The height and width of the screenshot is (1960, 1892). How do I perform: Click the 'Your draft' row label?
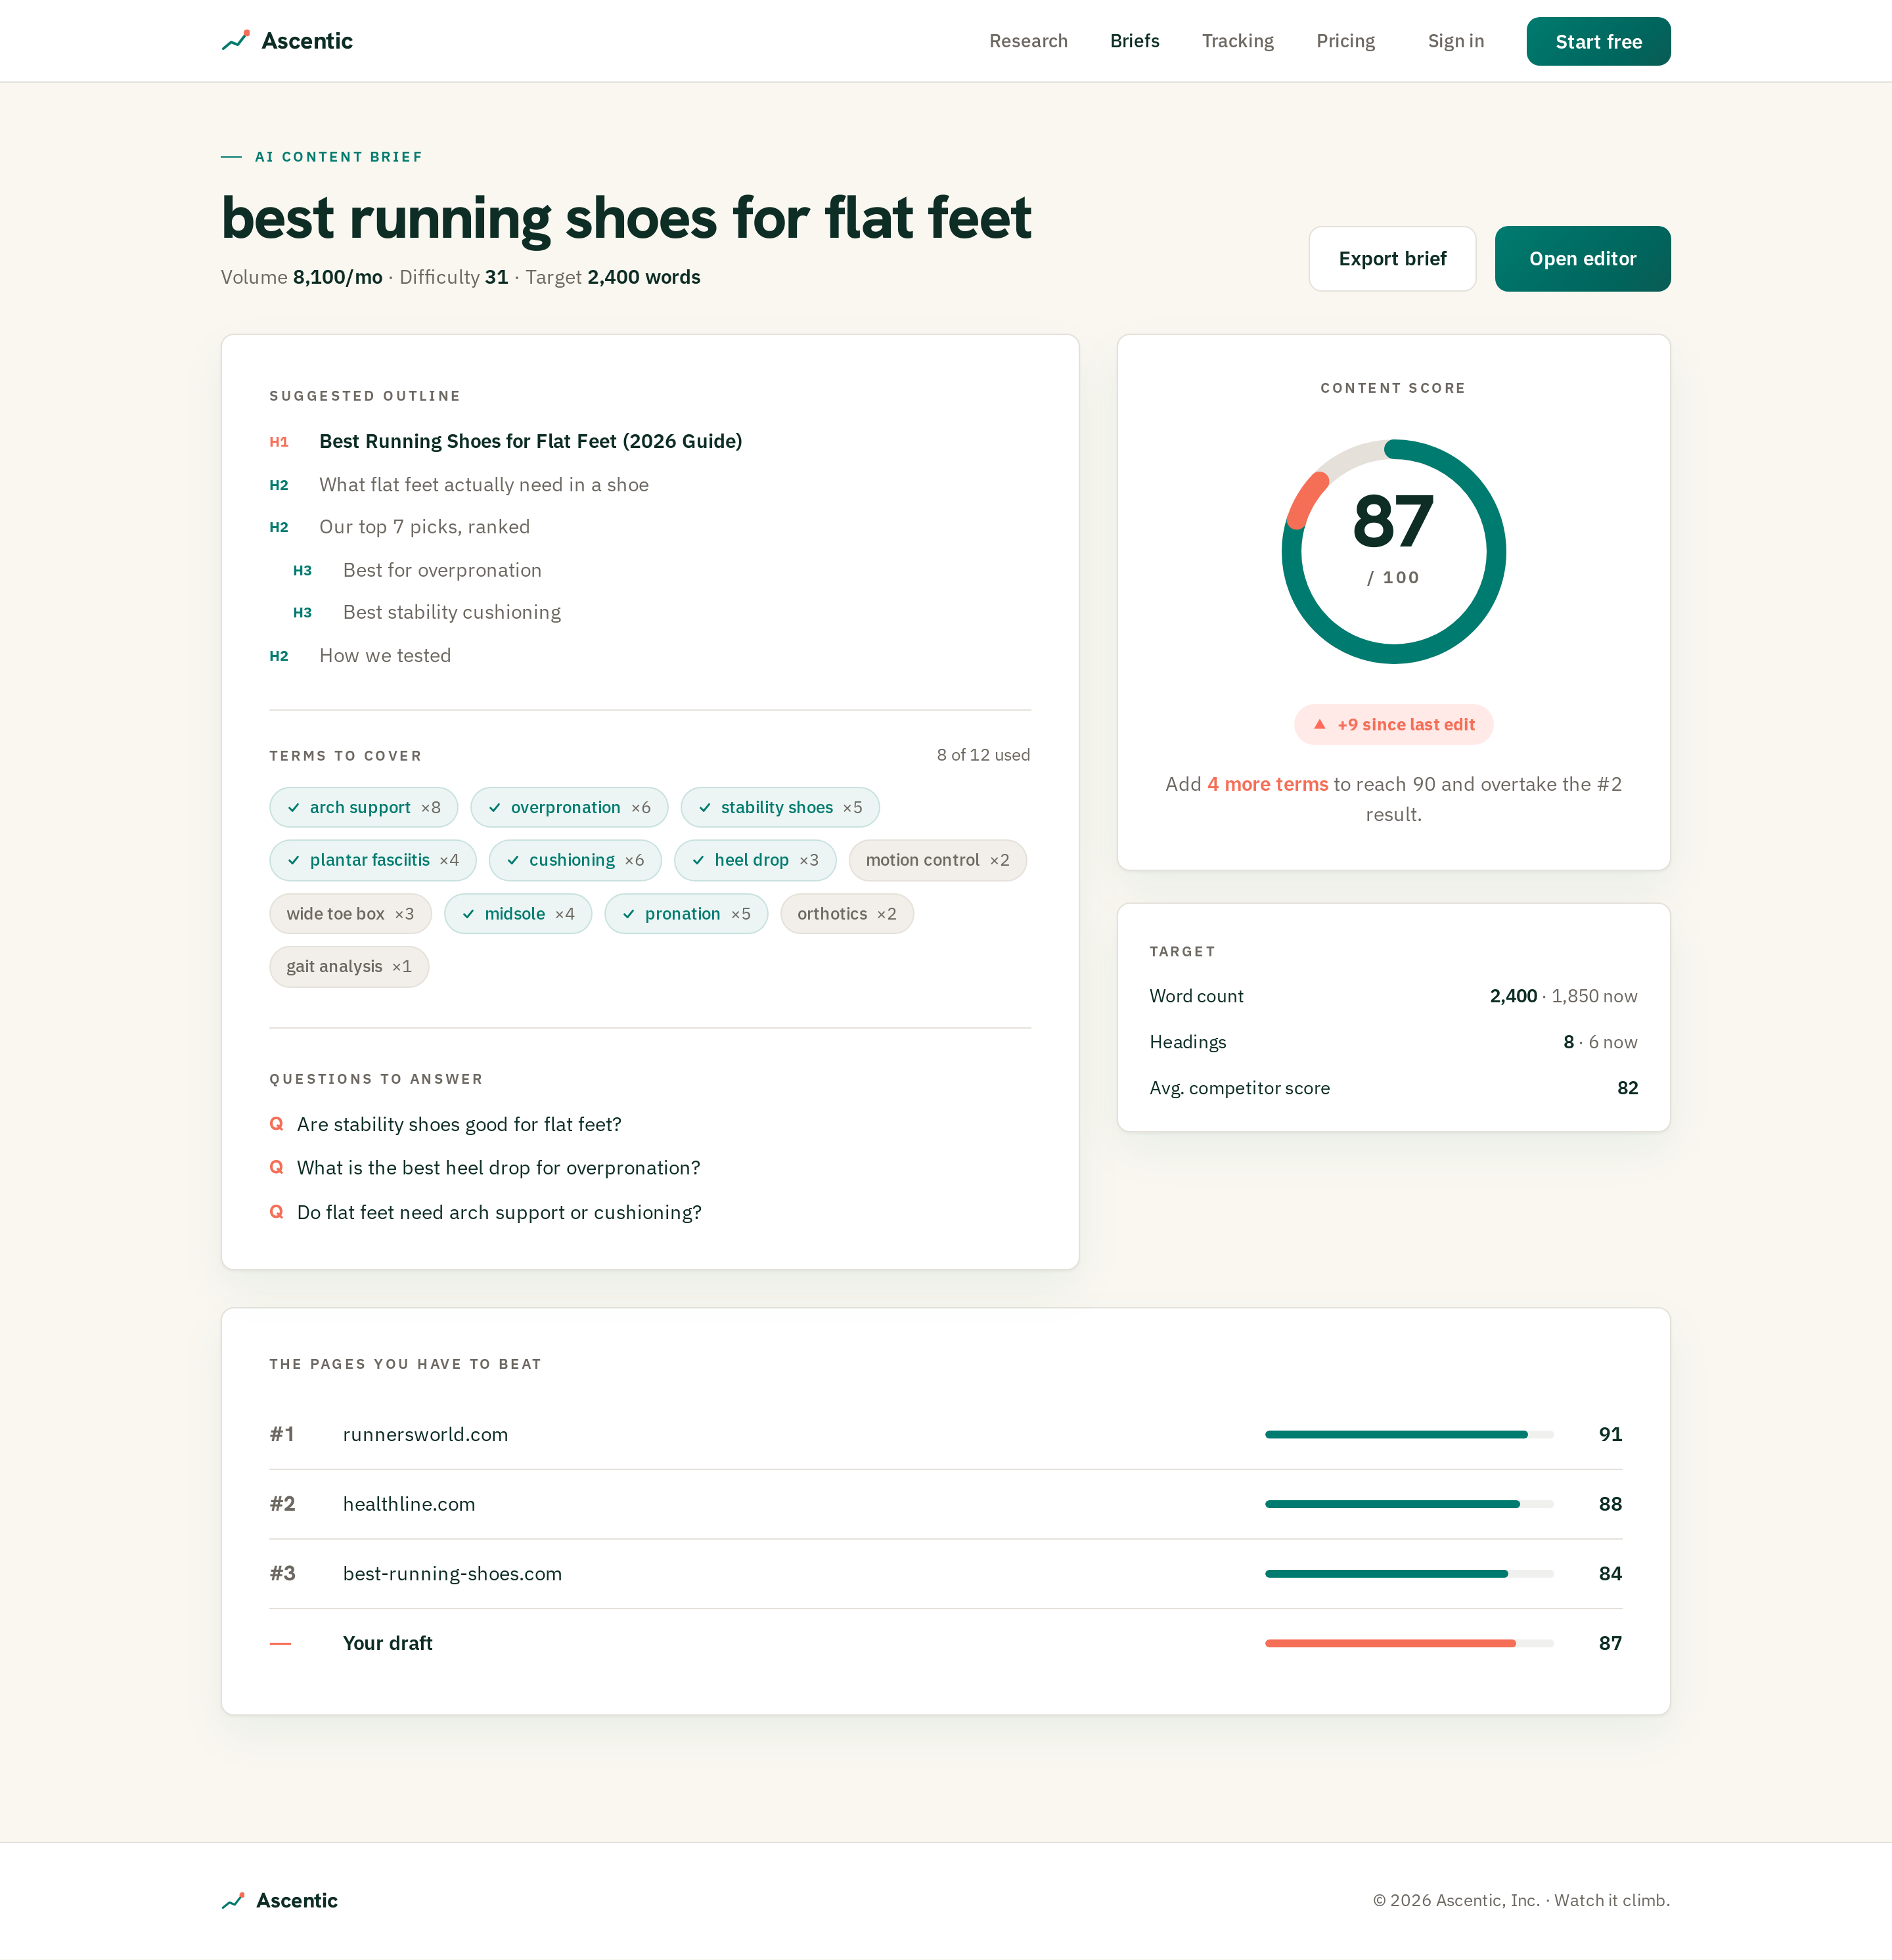coord(387,1643)
